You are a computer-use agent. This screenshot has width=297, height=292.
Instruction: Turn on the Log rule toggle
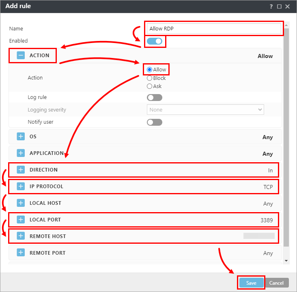coord(154,97)
